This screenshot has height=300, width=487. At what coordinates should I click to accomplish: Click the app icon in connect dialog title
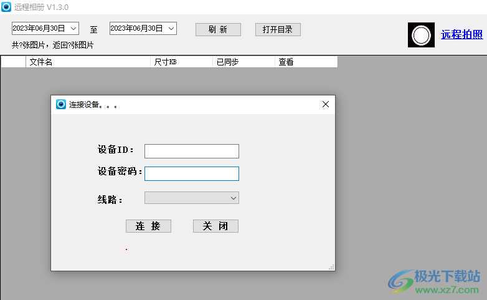tap(61, 104)
